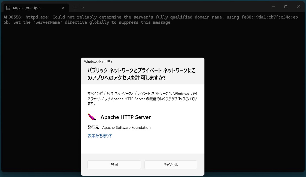The height and width of the screenshot is (177, 306).
Task: Click the 'Apache Software Foundation' publisher text
Action: (126, 127)
